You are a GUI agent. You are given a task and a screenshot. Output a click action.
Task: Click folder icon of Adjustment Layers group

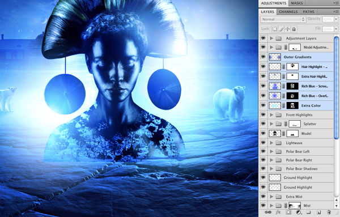tap(278, 39)
